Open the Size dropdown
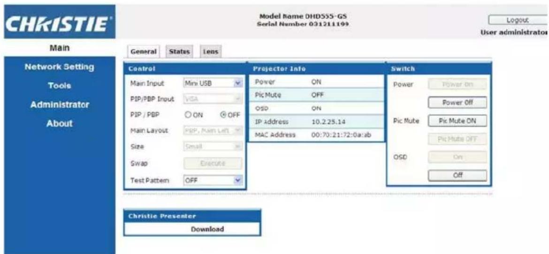This screenshot has height=254, width=549. (213, 147)
